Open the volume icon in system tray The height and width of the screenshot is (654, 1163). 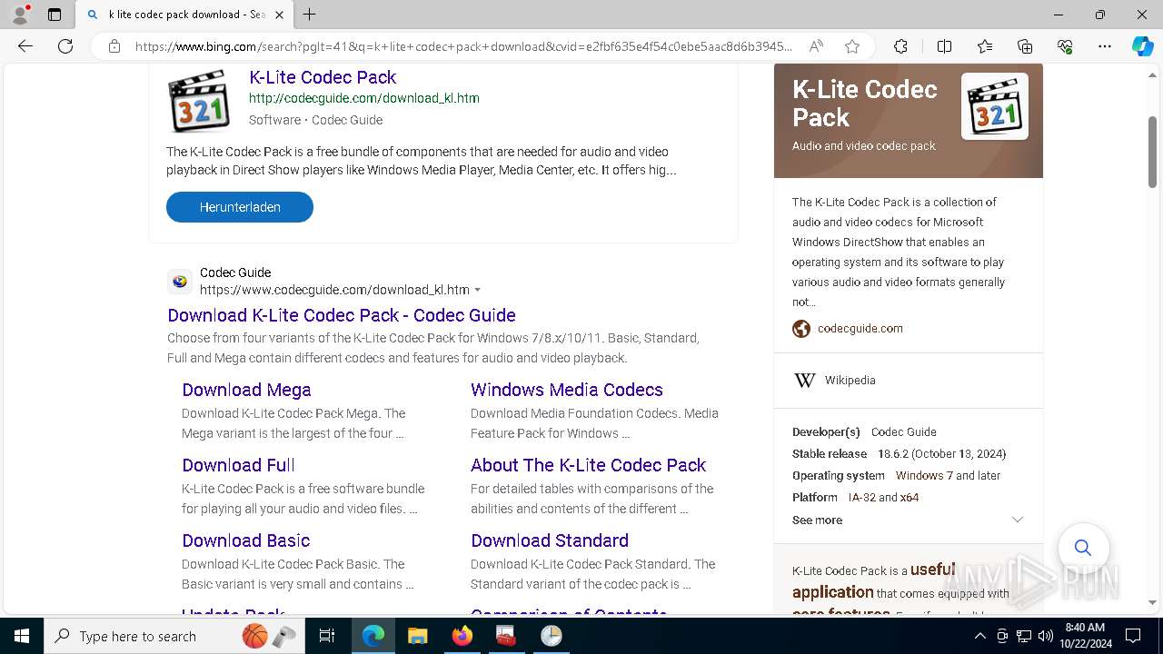1046,636
